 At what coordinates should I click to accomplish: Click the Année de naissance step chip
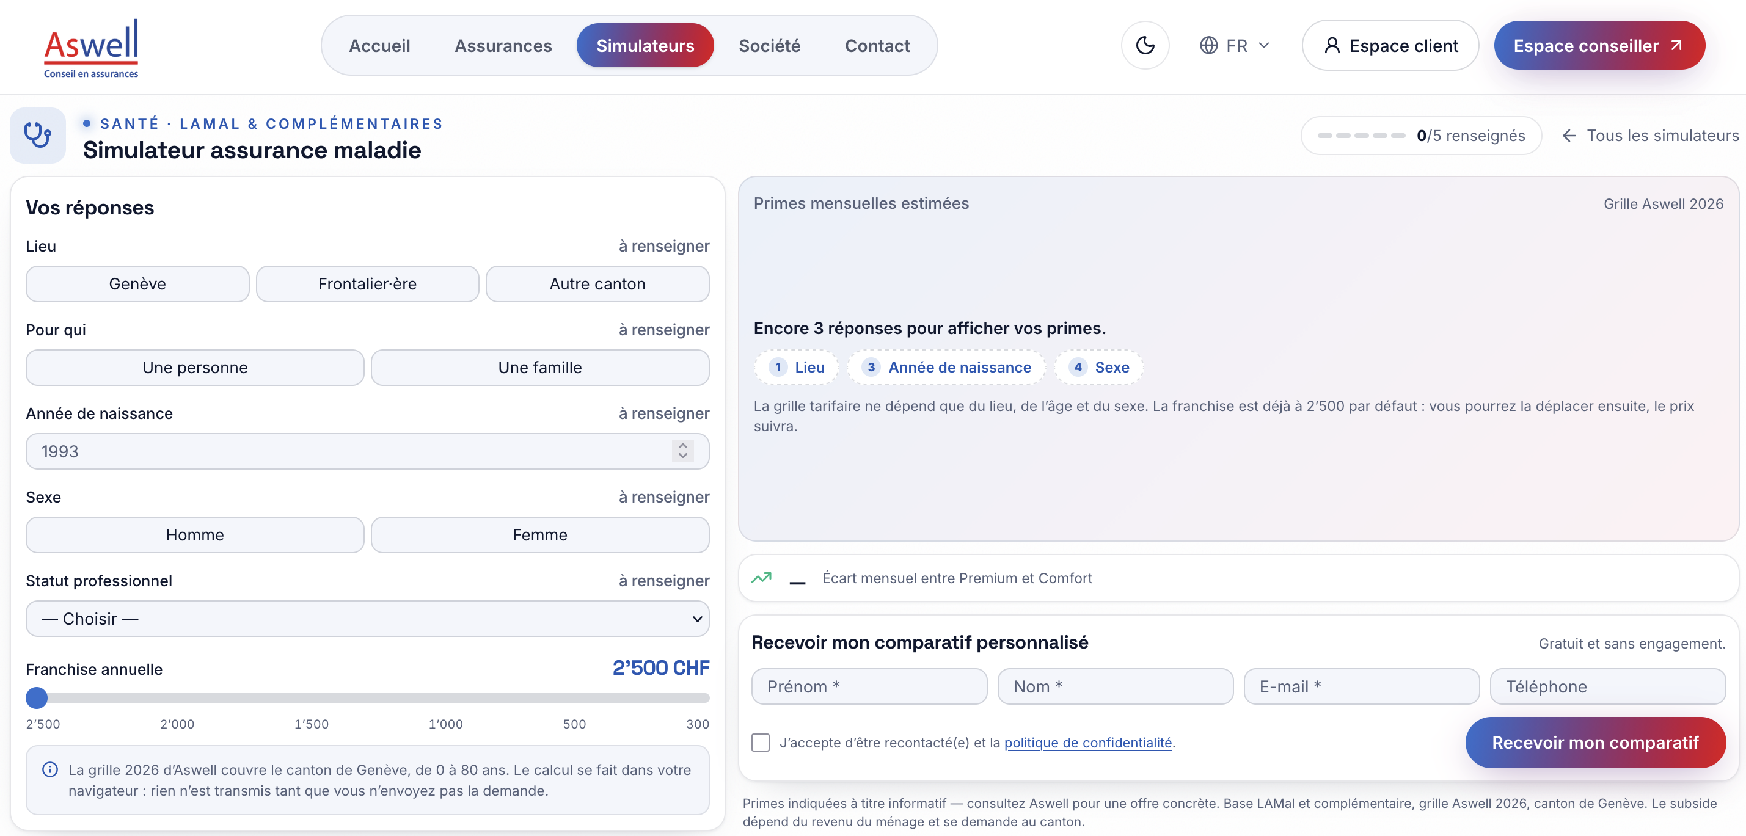click(x=946, y=367)
